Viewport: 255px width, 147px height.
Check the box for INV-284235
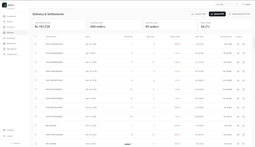(x=36, y=125)
